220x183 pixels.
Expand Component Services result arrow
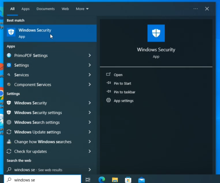click(x=90, y=85)
